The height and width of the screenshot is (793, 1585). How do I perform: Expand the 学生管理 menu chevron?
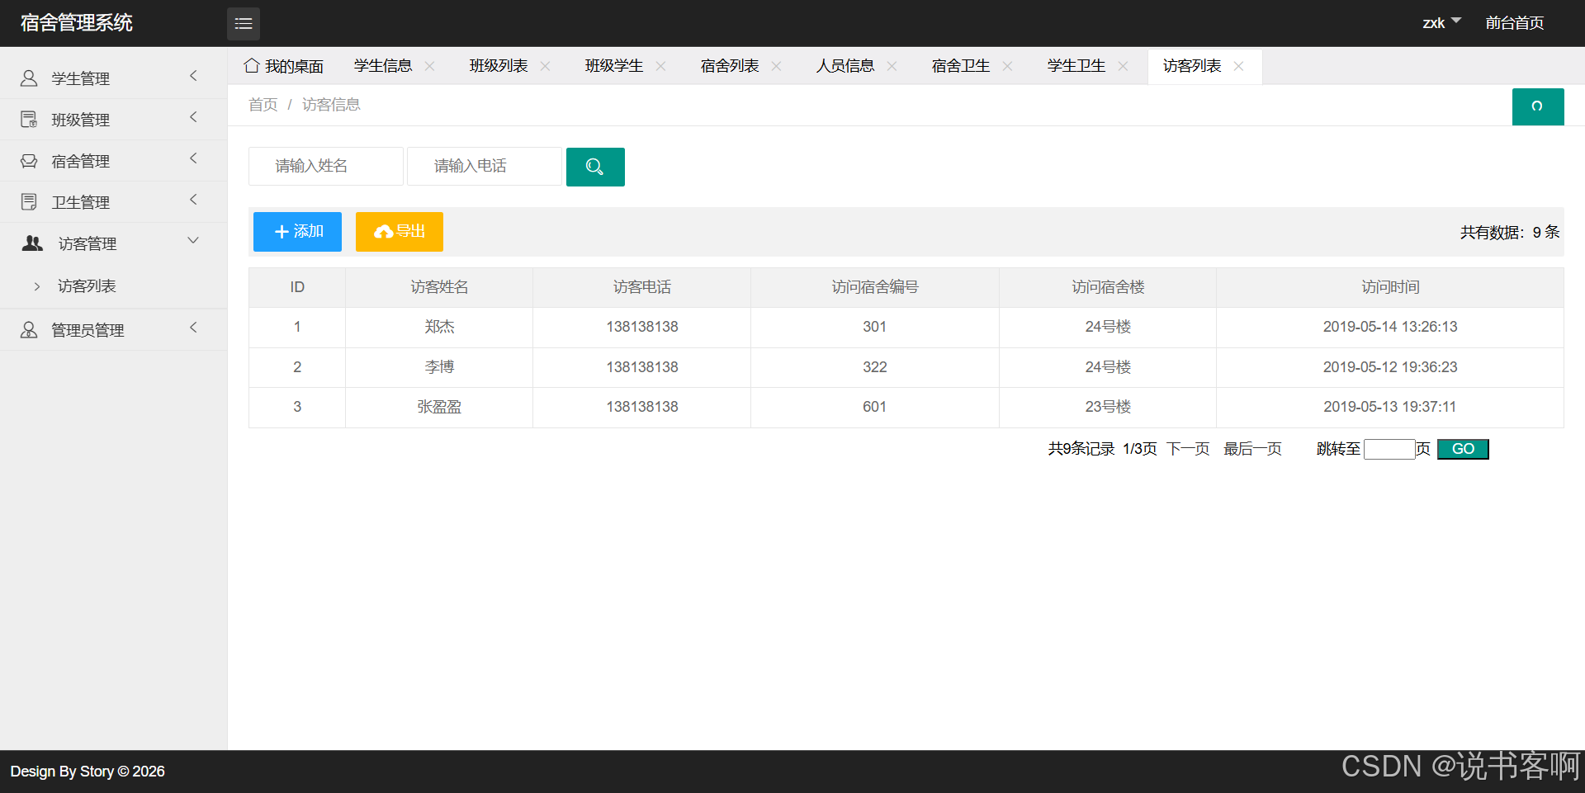tap(193, 76)
